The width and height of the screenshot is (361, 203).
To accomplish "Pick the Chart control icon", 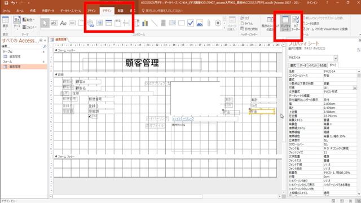I will 145,23.
